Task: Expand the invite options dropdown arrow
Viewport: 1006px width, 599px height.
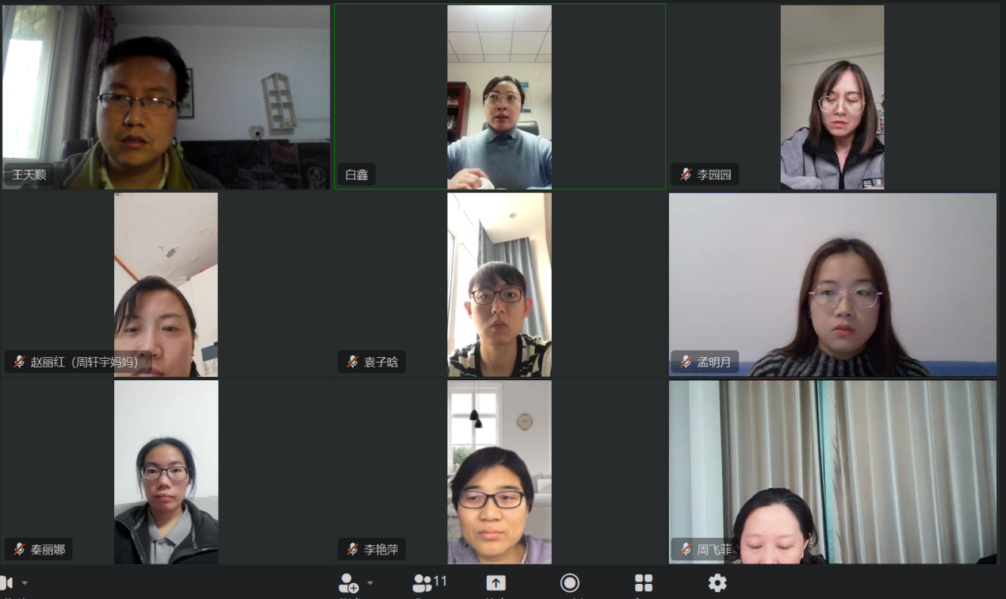Action: [x=370, y=583]
